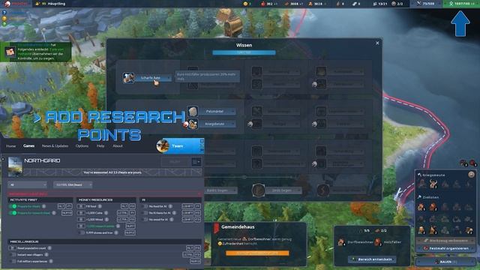The height and width of the screenshot is (270, 480).
Task: Select the Kriegsbeute lore icon
Action: click(193, 124)
